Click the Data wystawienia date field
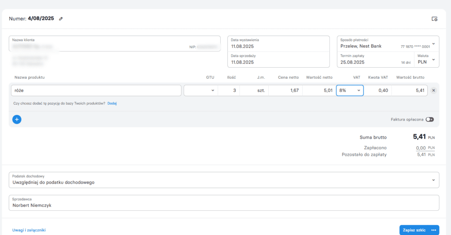 [x=278, y=44]
